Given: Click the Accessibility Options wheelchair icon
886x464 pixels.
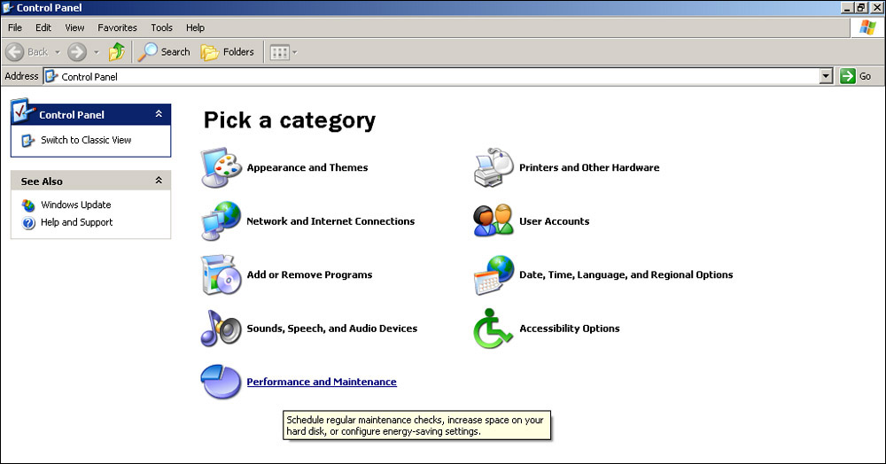Looking at the screenshot, I should tap(494, 329).
